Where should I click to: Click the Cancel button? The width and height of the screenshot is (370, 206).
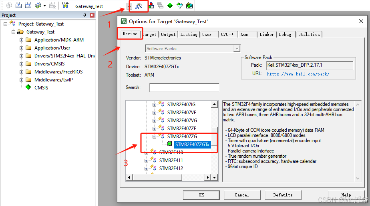coord(242,195)
